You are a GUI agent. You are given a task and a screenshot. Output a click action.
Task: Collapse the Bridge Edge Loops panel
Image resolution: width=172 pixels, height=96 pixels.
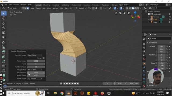pyautogui.click(x=10, y=51)
